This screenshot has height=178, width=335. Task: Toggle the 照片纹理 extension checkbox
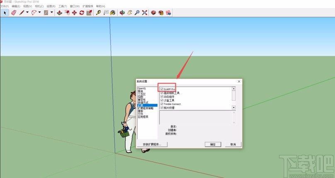point(162,107)
